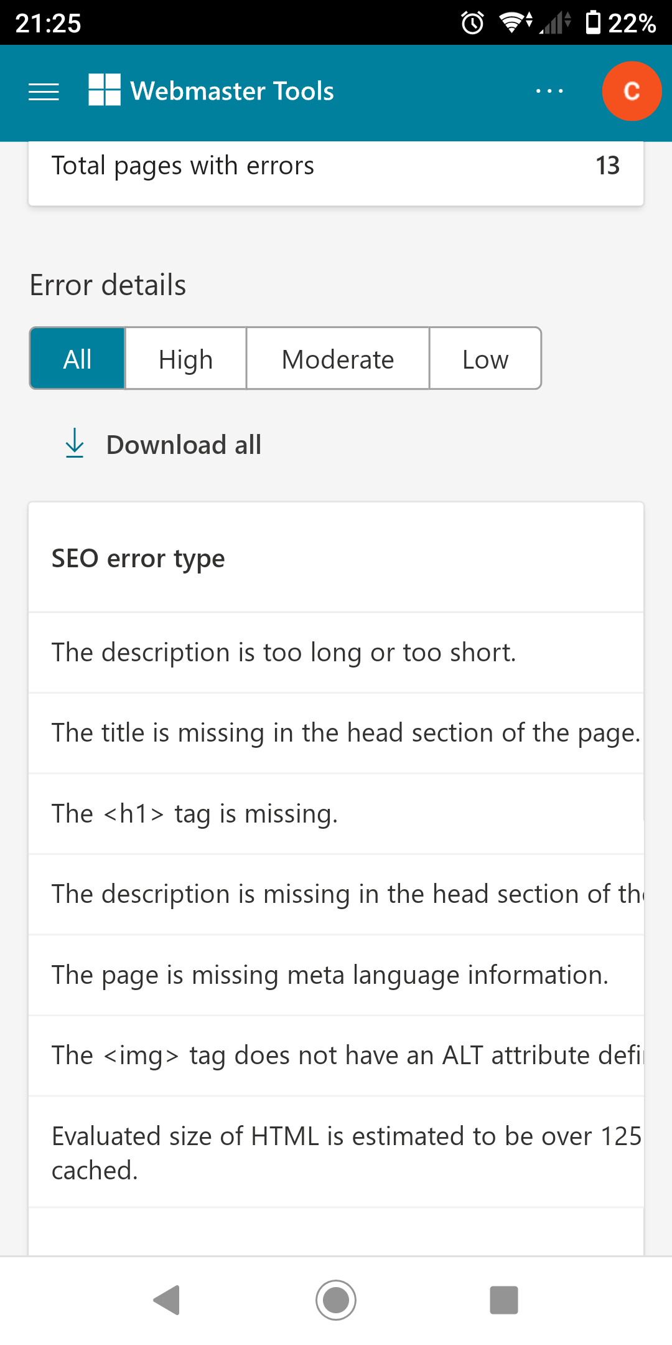Open the hamburger navigation menu

point(44,92)
